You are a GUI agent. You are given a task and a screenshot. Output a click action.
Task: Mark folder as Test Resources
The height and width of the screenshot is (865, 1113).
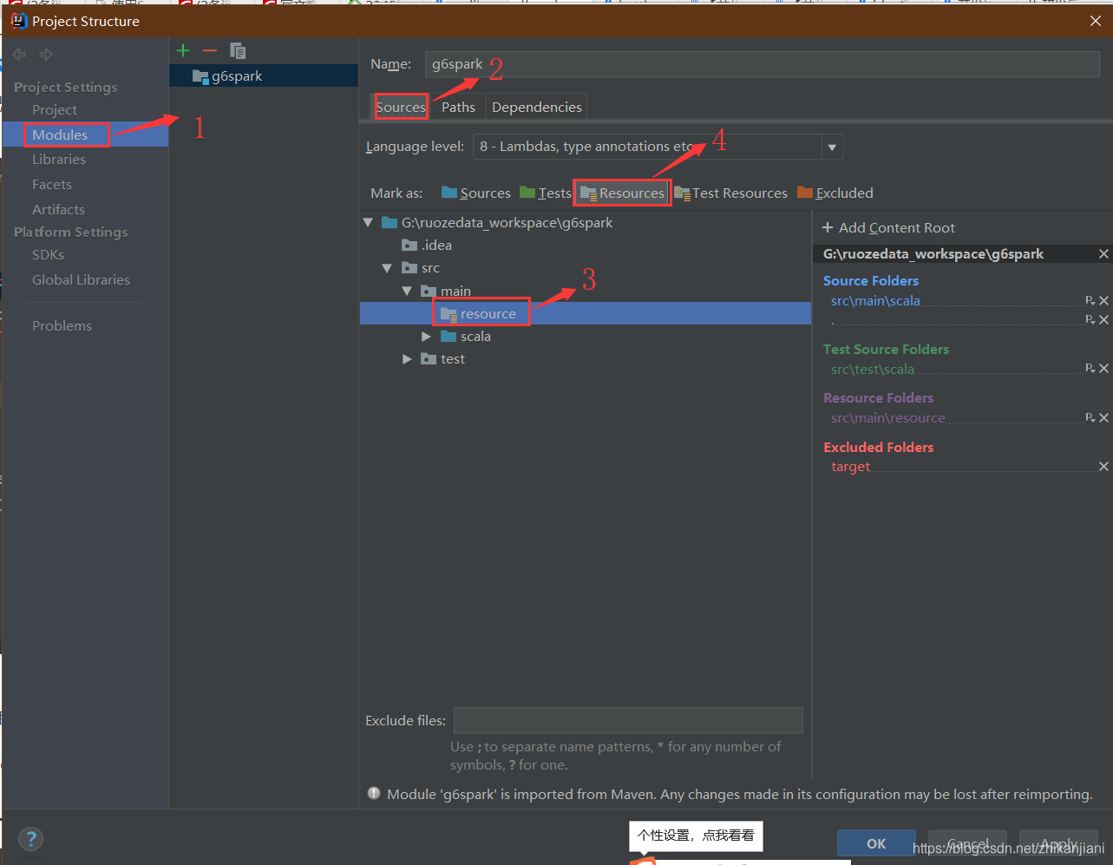tap(731, 193)
